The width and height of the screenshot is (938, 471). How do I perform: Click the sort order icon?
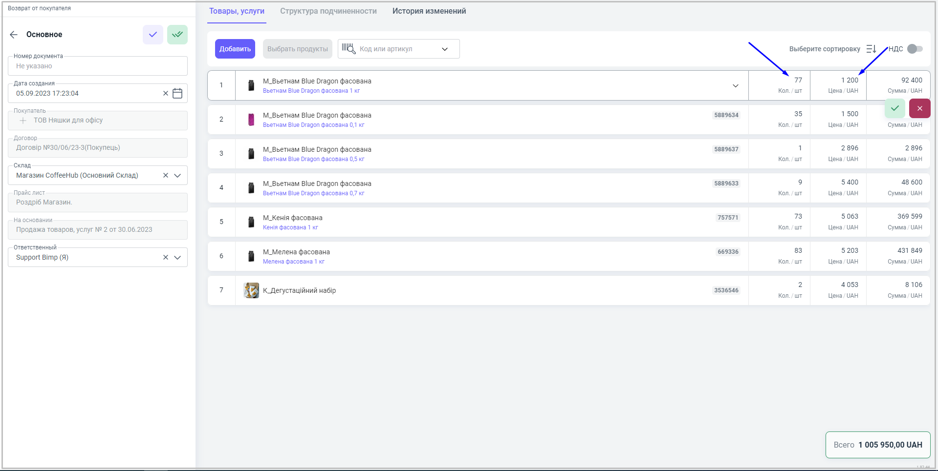coord(871,49)
